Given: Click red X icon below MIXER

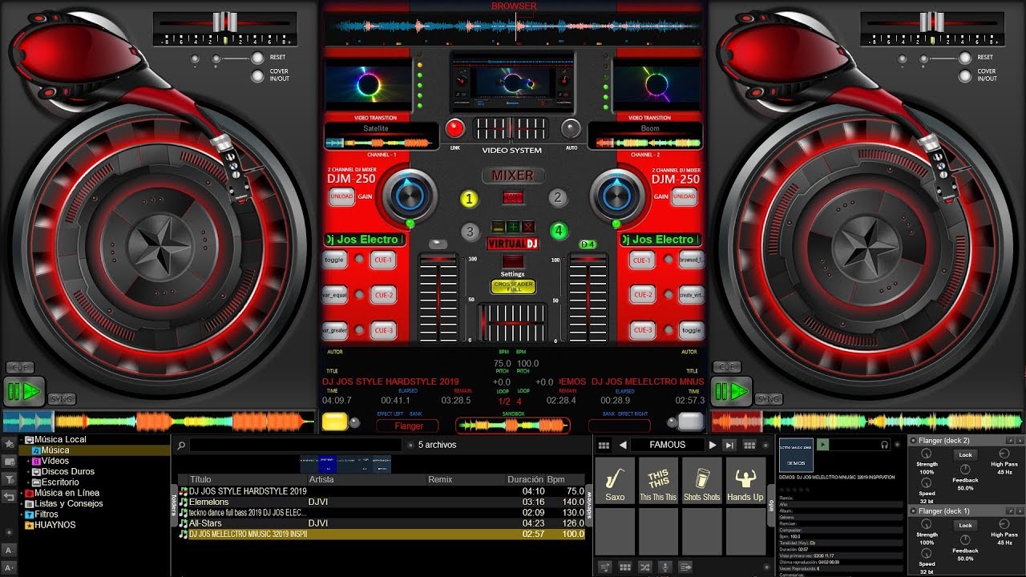Looking at the screenshot, I should pyautogui.click(x=528, y=228).
